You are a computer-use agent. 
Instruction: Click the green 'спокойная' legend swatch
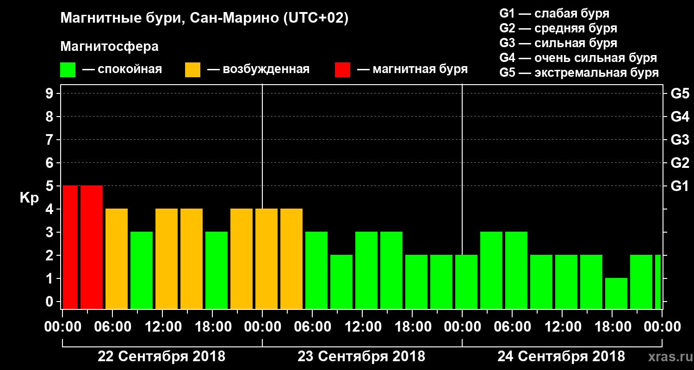pyautogui.click(x=68, y=70)
